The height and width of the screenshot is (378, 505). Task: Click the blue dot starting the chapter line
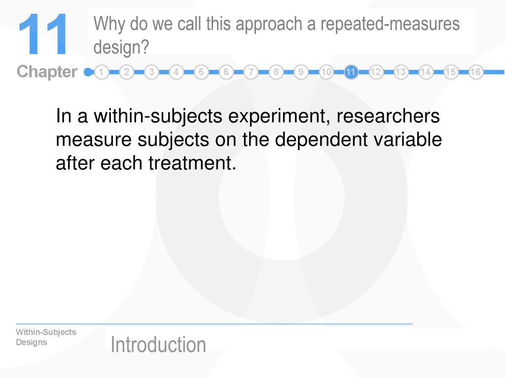[88, 72]
